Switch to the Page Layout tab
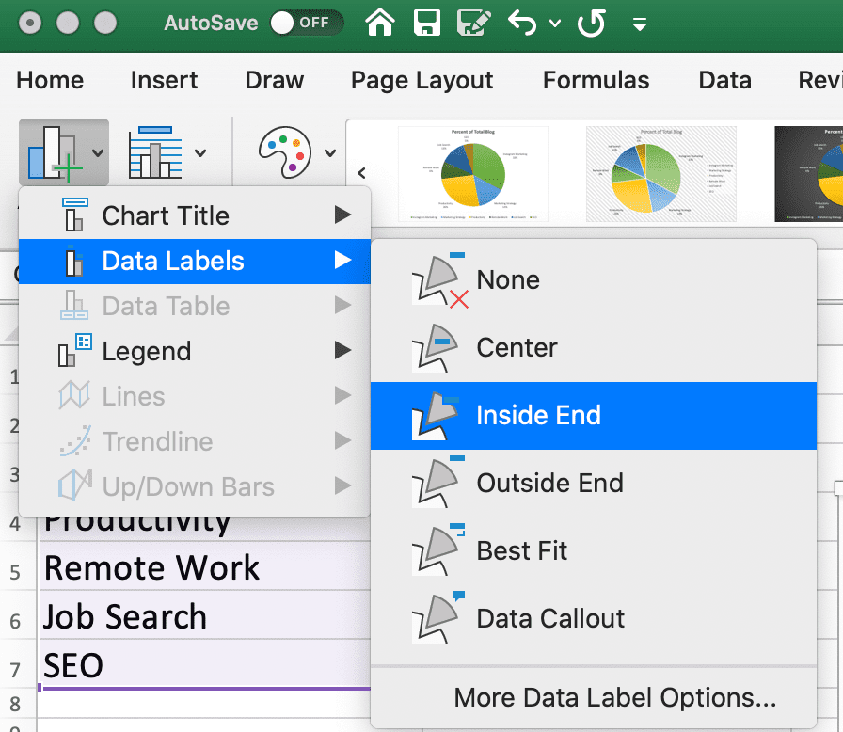Viewport: 843px width, 732px height. 421,81
